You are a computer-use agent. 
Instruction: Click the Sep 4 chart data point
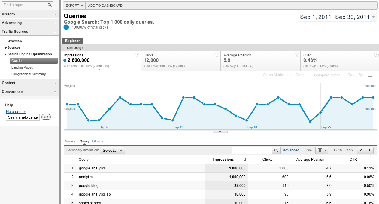click(x=99, y=120)
